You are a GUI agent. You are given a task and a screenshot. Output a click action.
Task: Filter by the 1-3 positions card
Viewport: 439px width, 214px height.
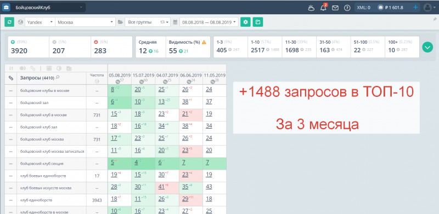[x=230, y=47]
